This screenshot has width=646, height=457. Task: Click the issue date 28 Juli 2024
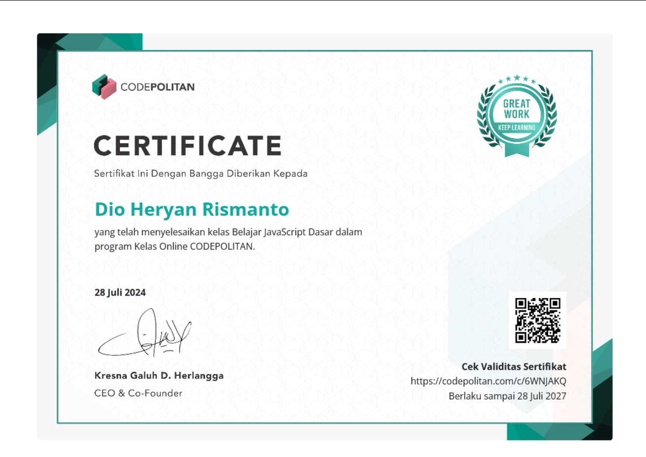tap(120, 292)
